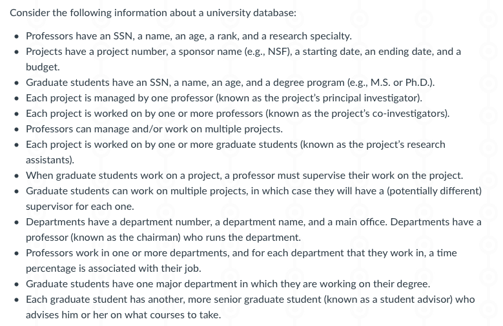503x326 pixels.
Task: Click the word "budget." on its own line
Action: tap(43, 66)
